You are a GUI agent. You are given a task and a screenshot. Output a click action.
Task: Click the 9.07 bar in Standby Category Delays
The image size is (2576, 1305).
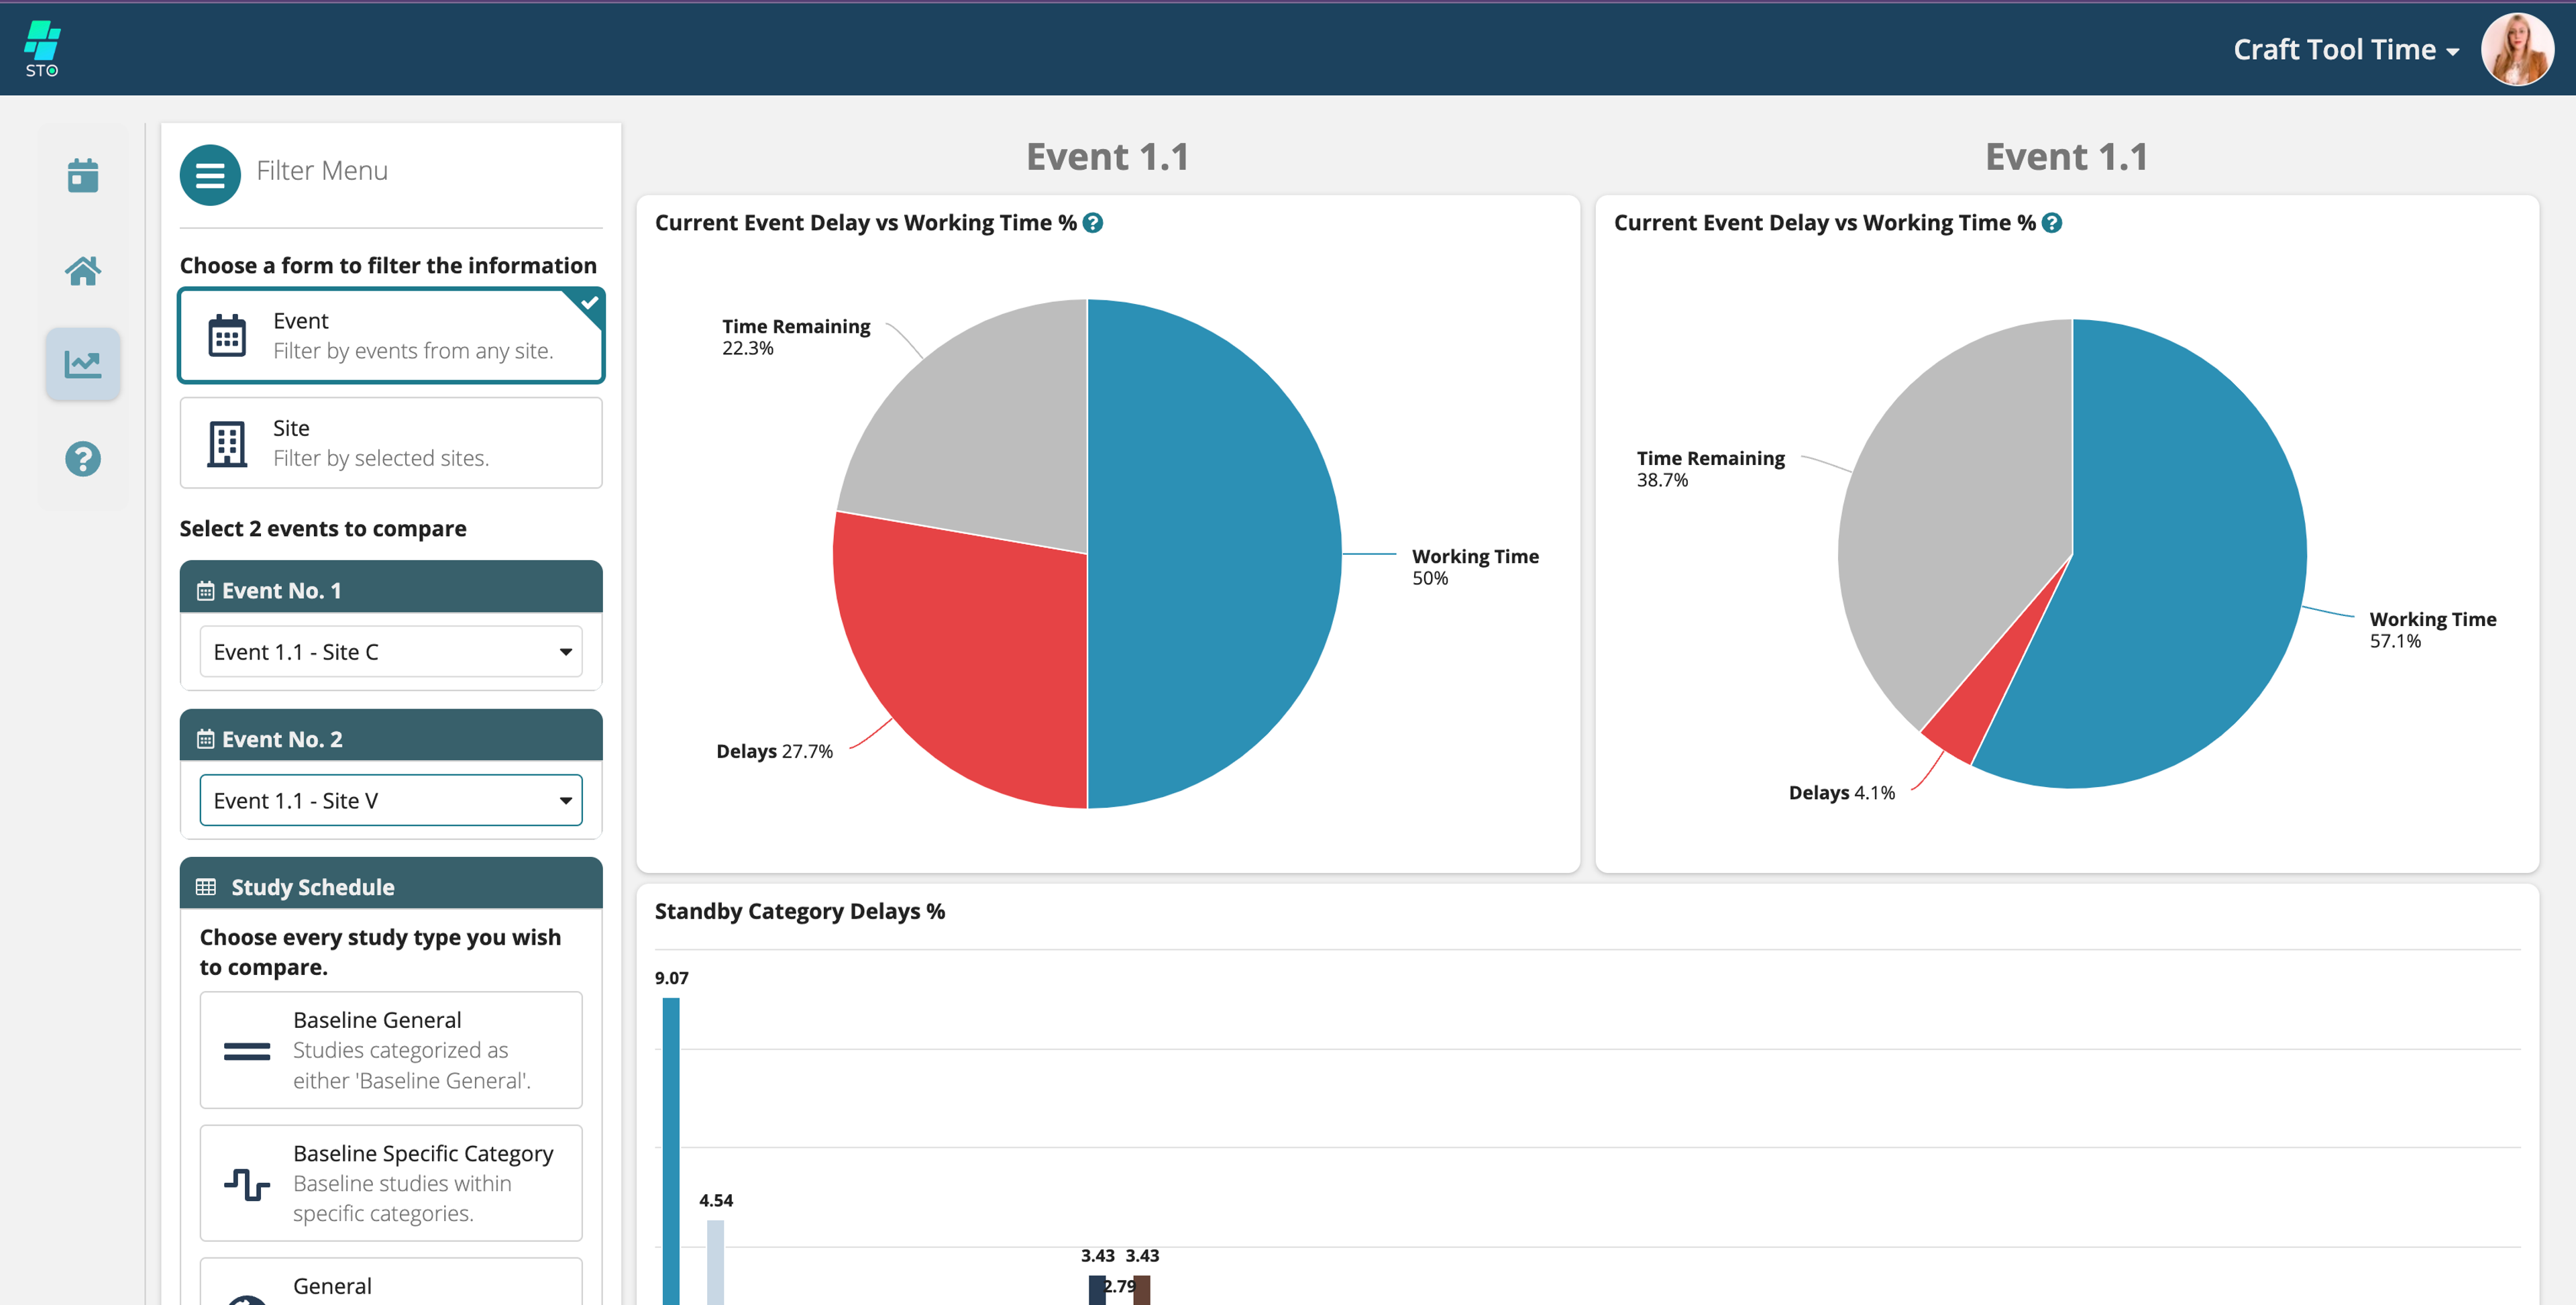point(671,1151)
